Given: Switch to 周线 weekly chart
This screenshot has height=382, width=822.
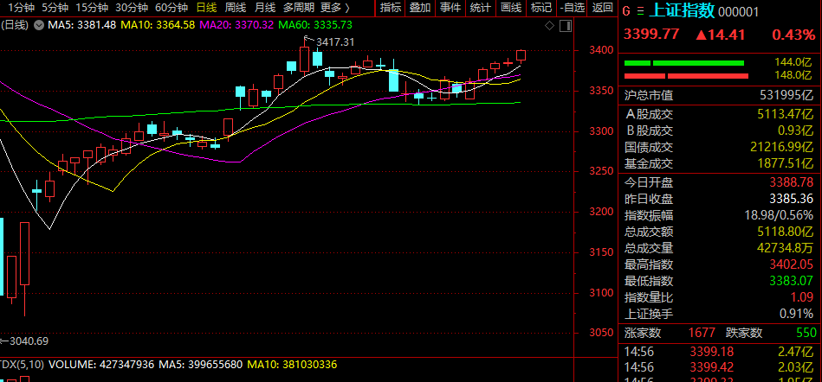Looking at the screenshot, I should point(236,8).
